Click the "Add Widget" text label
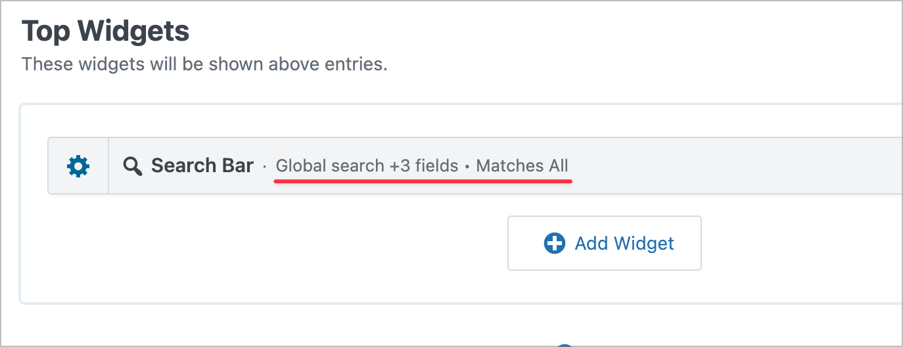Viewport: 903px width, 347px height. pos(624,244)
